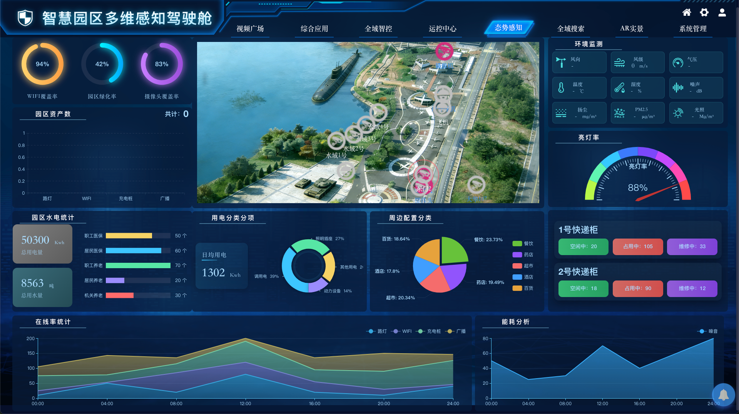Select the 气压 pressure gauge icon
739x414 pixels.
[x=678, y=62]
